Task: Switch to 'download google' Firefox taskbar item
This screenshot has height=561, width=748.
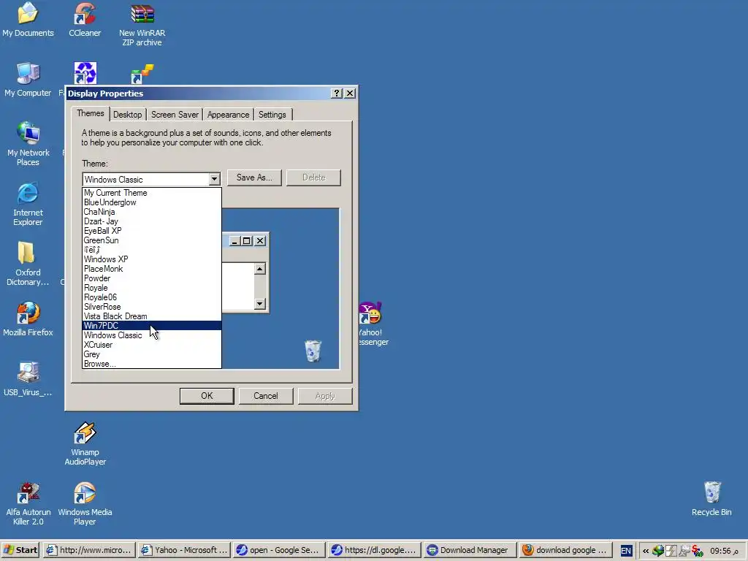Action: tap(565, 550)
